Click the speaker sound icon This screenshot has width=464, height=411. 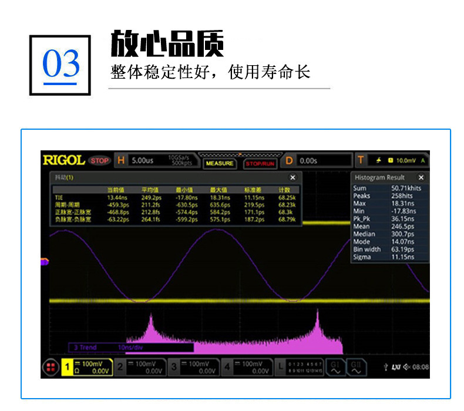(x=406, y=367)
